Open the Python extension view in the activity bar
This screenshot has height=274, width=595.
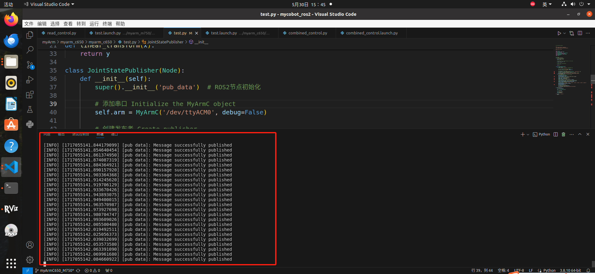(x=30, y=124)
